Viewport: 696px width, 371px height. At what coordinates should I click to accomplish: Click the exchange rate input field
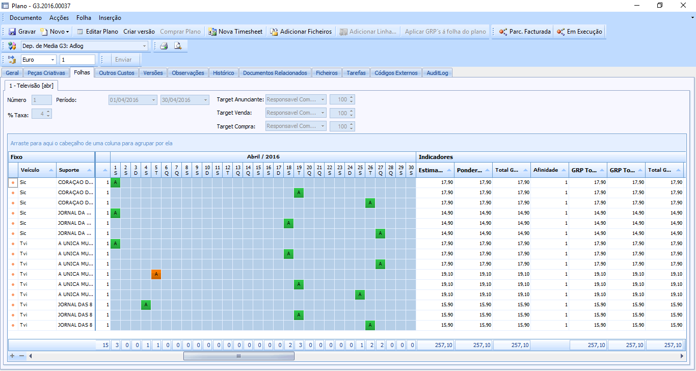(x=77, y=60)
